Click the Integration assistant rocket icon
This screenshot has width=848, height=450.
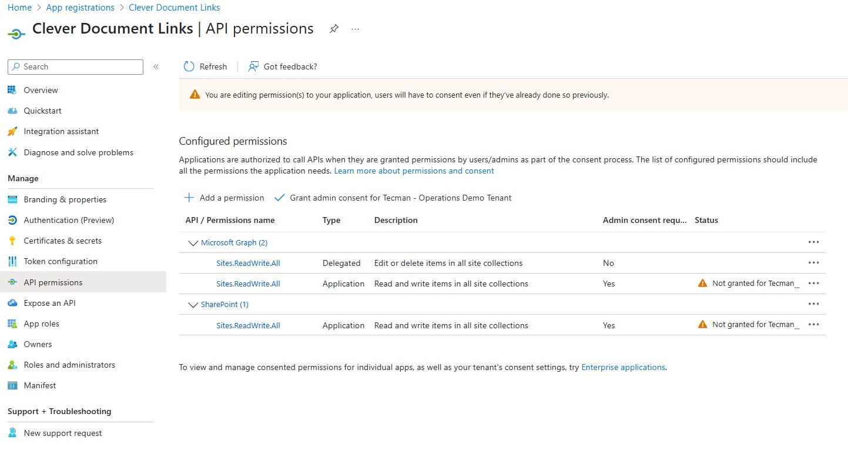point(12,131)
